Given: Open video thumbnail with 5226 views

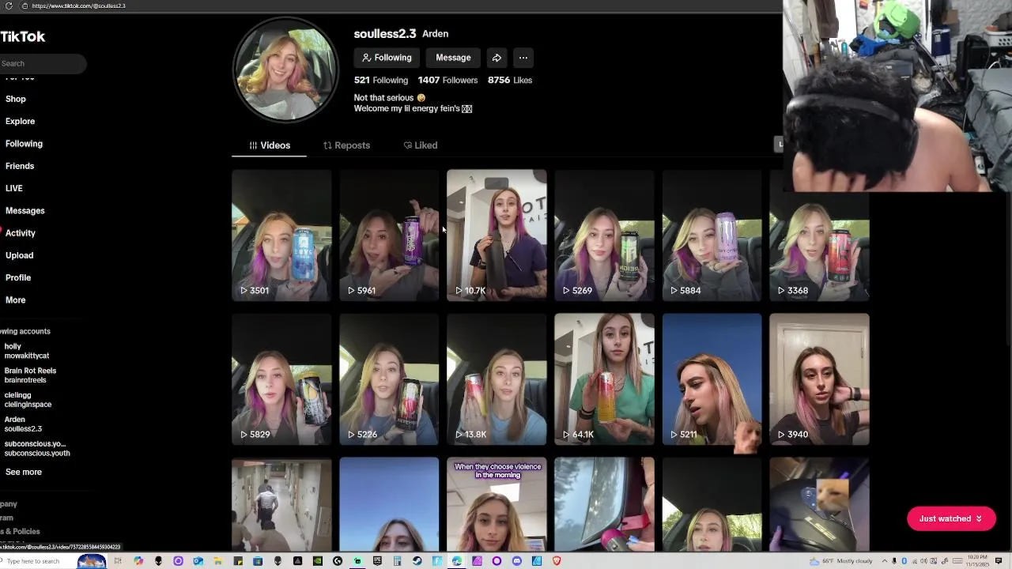Looking at the screenshot, I should [x=389, y=379].
